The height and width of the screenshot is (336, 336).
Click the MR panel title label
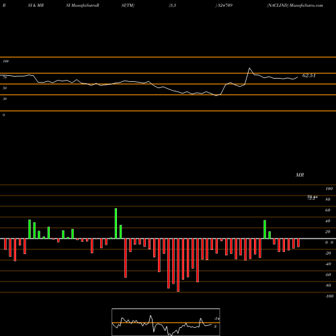coord(300,175)
